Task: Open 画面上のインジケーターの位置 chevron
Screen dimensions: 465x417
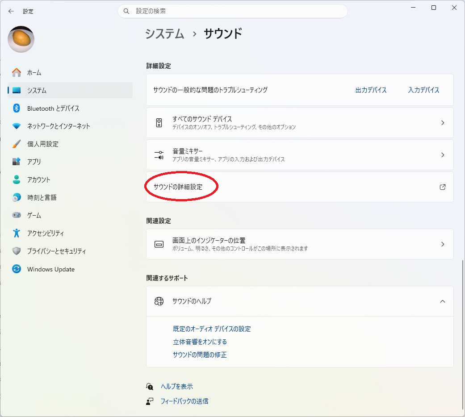Action: tap(443, 244)
